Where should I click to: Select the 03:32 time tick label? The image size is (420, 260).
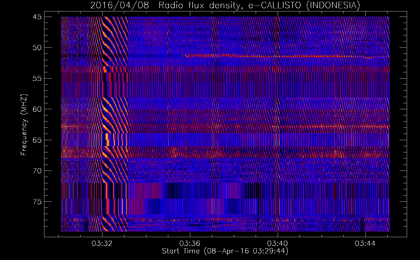pyautogui.click(x=102, y=244)
